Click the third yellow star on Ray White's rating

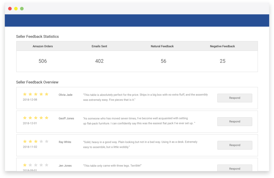[x=36, y=141]
